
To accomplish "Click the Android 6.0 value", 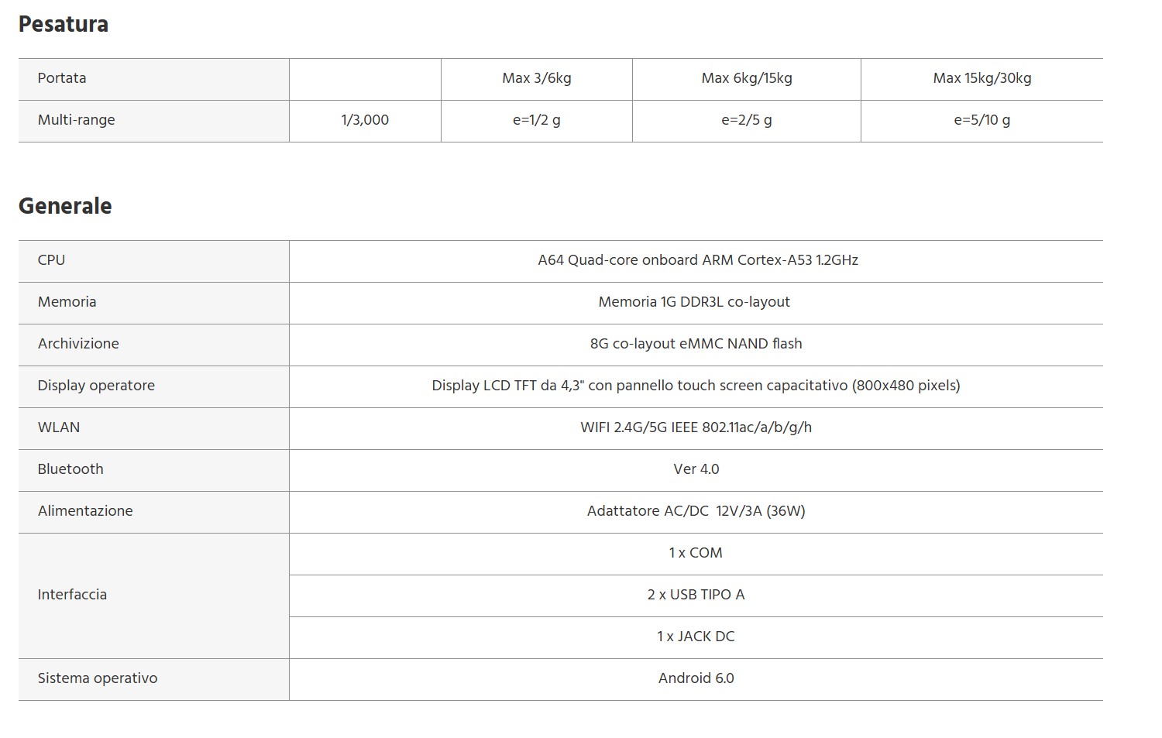I will tap(696, 678).
